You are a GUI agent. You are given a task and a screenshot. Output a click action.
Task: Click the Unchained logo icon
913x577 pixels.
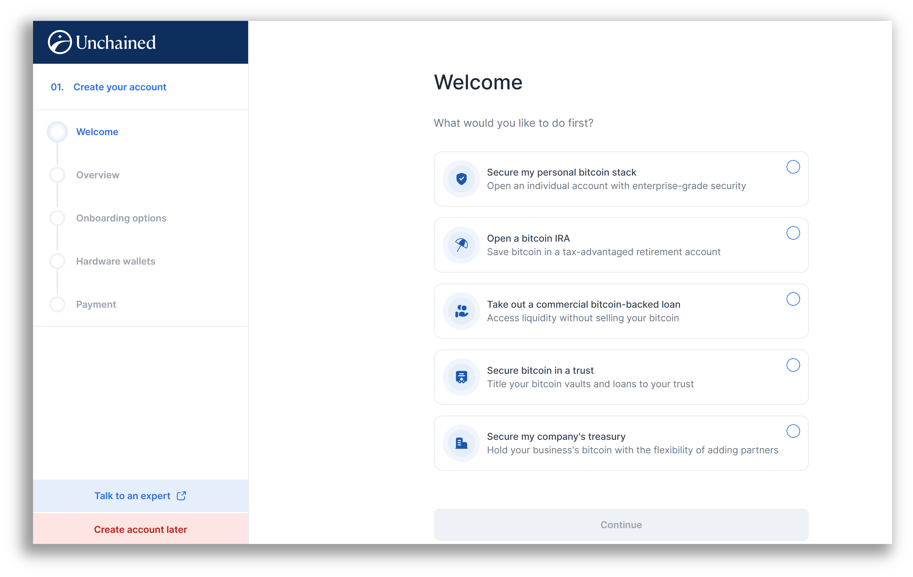(x=60, y=42)
